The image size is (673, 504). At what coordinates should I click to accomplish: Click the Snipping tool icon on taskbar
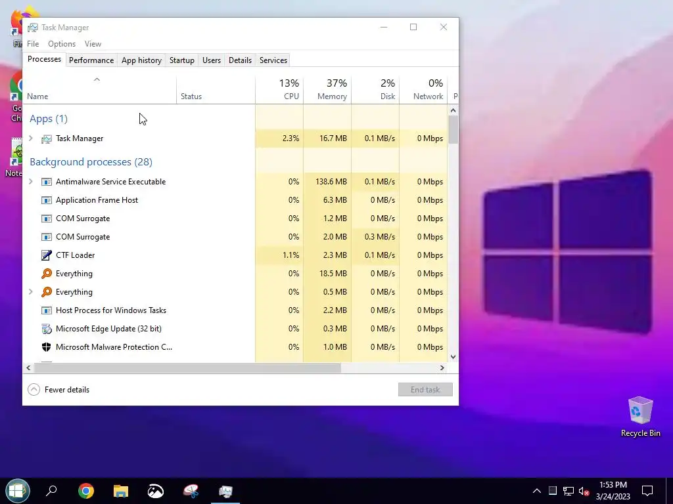191,491
